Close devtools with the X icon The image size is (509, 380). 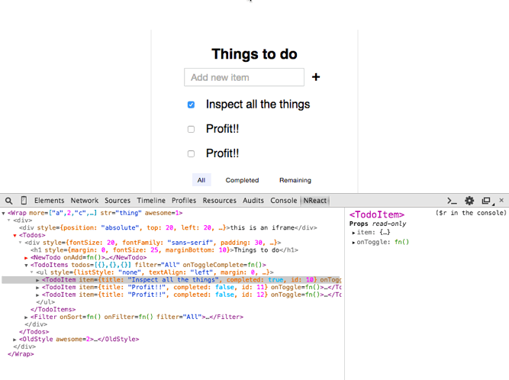click(501, 200)
